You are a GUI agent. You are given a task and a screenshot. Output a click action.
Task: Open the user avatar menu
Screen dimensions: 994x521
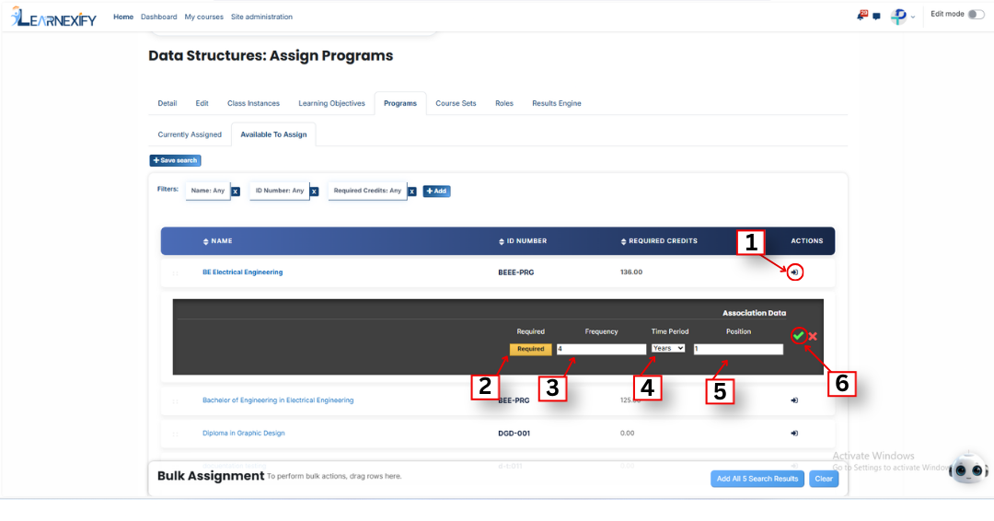899,17
